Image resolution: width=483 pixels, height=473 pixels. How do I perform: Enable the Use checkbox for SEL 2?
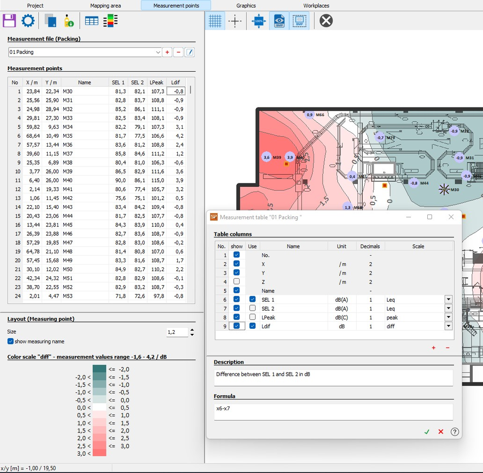252,308
